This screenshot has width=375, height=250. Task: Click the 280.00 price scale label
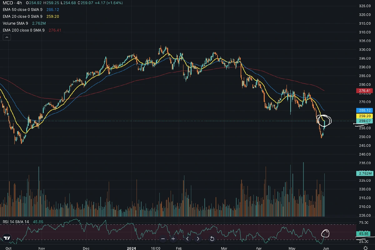(x=365, y=85)
